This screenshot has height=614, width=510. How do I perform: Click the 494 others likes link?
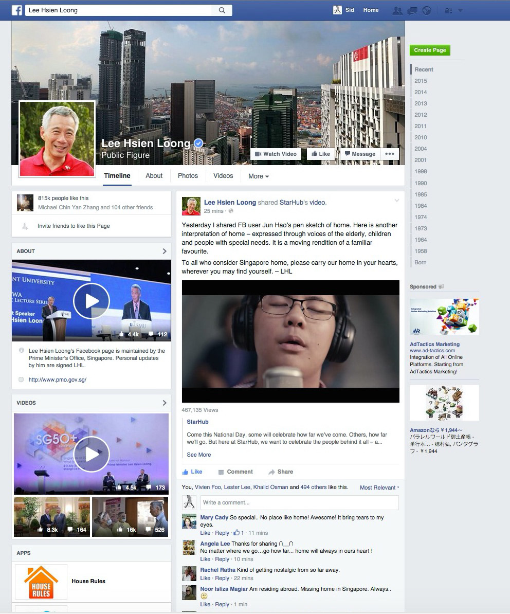(313, 487)
